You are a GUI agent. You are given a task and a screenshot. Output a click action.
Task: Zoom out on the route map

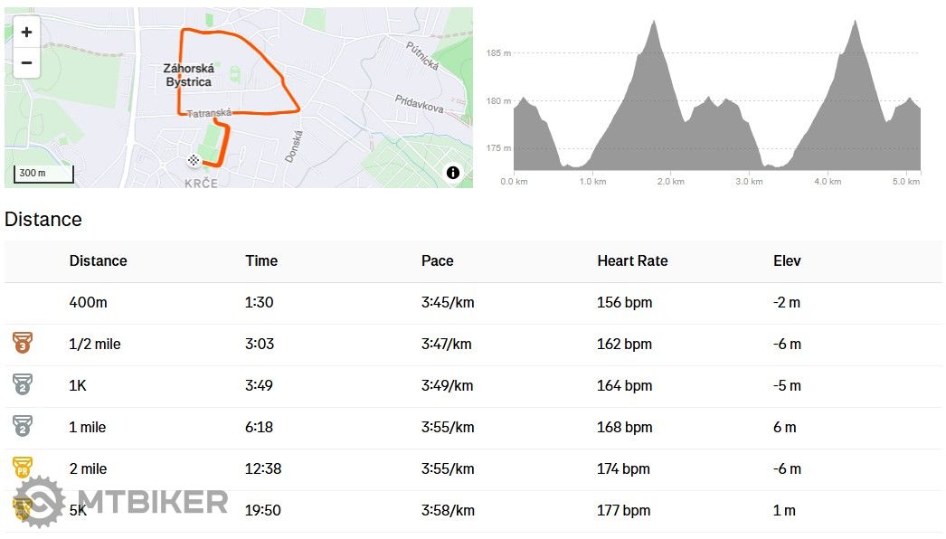26,62
